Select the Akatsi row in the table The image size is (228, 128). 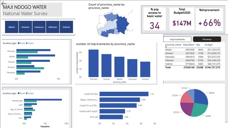tap(193, 50)
